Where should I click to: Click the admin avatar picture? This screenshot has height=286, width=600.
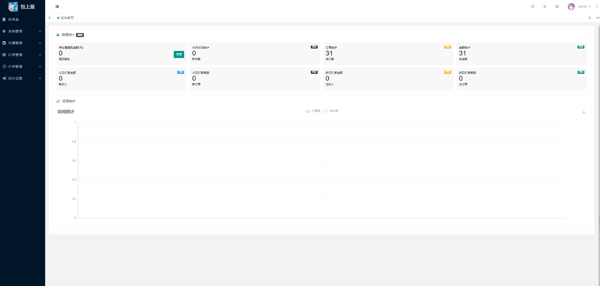click(571, 7)
